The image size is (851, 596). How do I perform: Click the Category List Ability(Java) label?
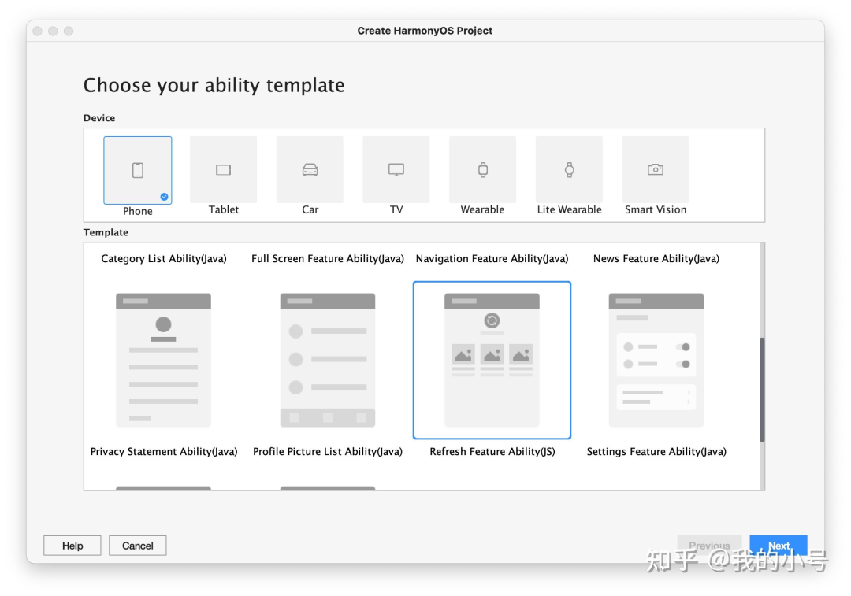pos(163,259)
